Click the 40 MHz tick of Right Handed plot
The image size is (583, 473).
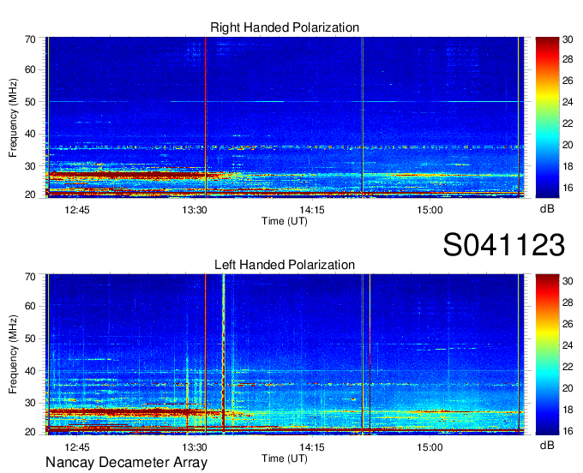click(30, 134)
